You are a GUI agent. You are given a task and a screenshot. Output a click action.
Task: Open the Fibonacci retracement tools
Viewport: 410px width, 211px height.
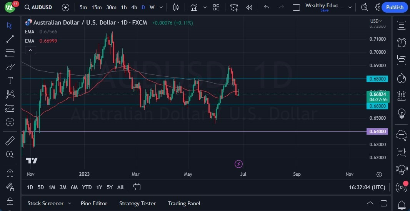pyautogui.click(x=10, y=53)
